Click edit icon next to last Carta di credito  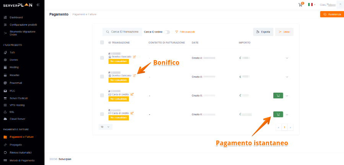tap(132, 113)
